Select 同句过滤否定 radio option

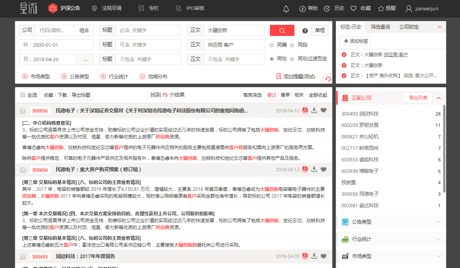292,59
